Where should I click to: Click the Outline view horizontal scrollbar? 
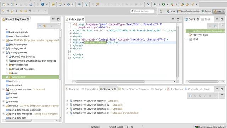[x=203, y=82]
